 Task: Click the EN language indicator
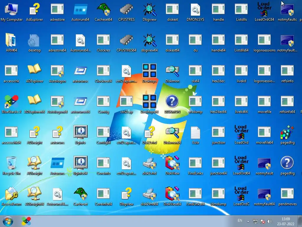(240, 220)
